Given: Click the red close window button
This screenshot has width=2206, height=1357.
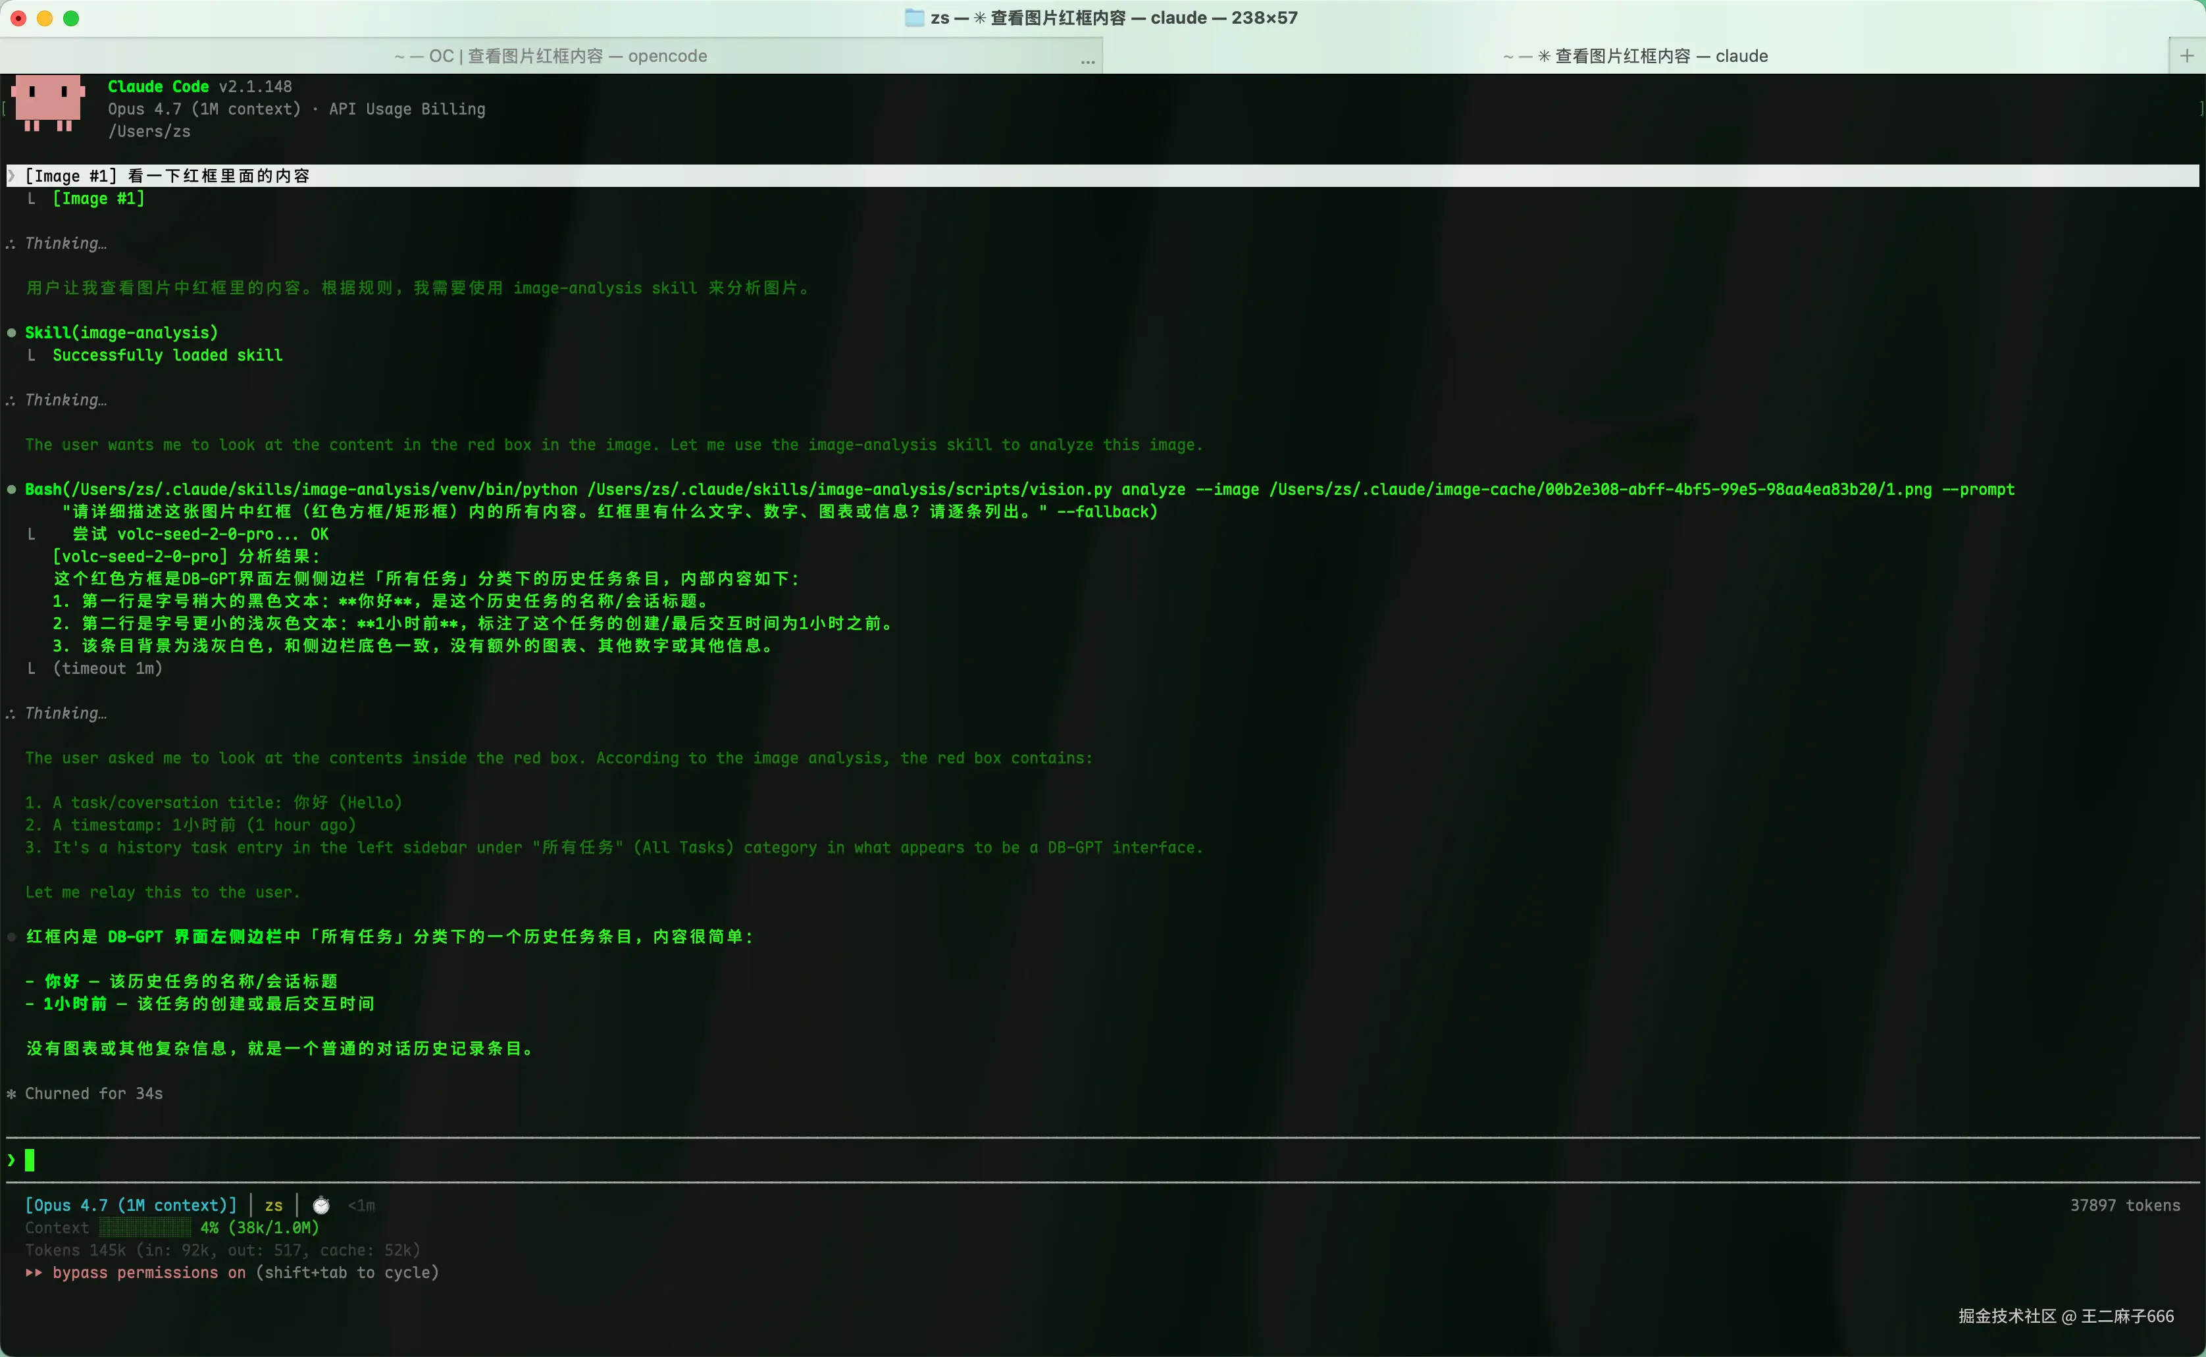Looking at the screenshot, I should tap(18, 18).
